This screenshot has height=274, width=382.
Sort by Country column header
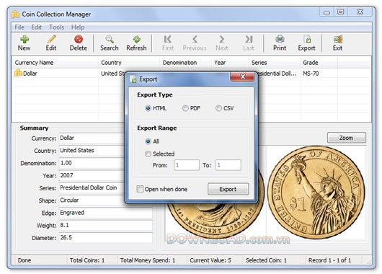pyautogui.click(x=129, y=63)
